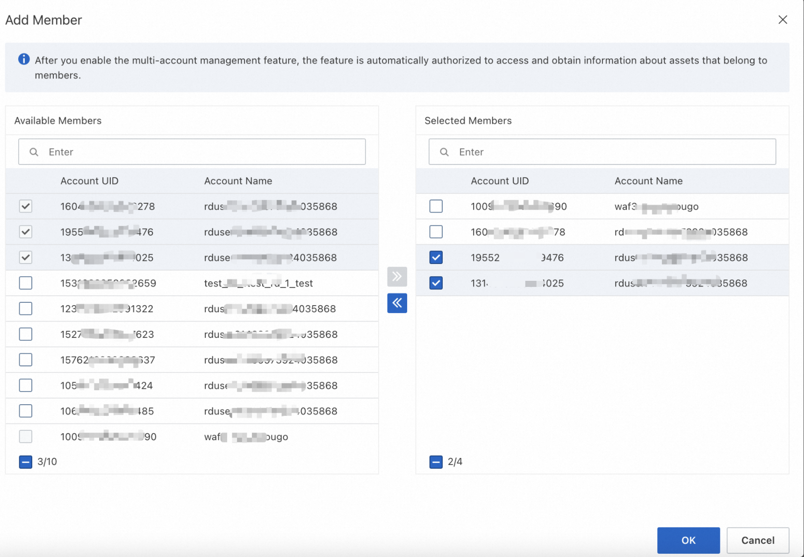Click Account UID header in Selected Members
Image resolution: width=804 pixels, height=557 pixels.
pos(500,181)
